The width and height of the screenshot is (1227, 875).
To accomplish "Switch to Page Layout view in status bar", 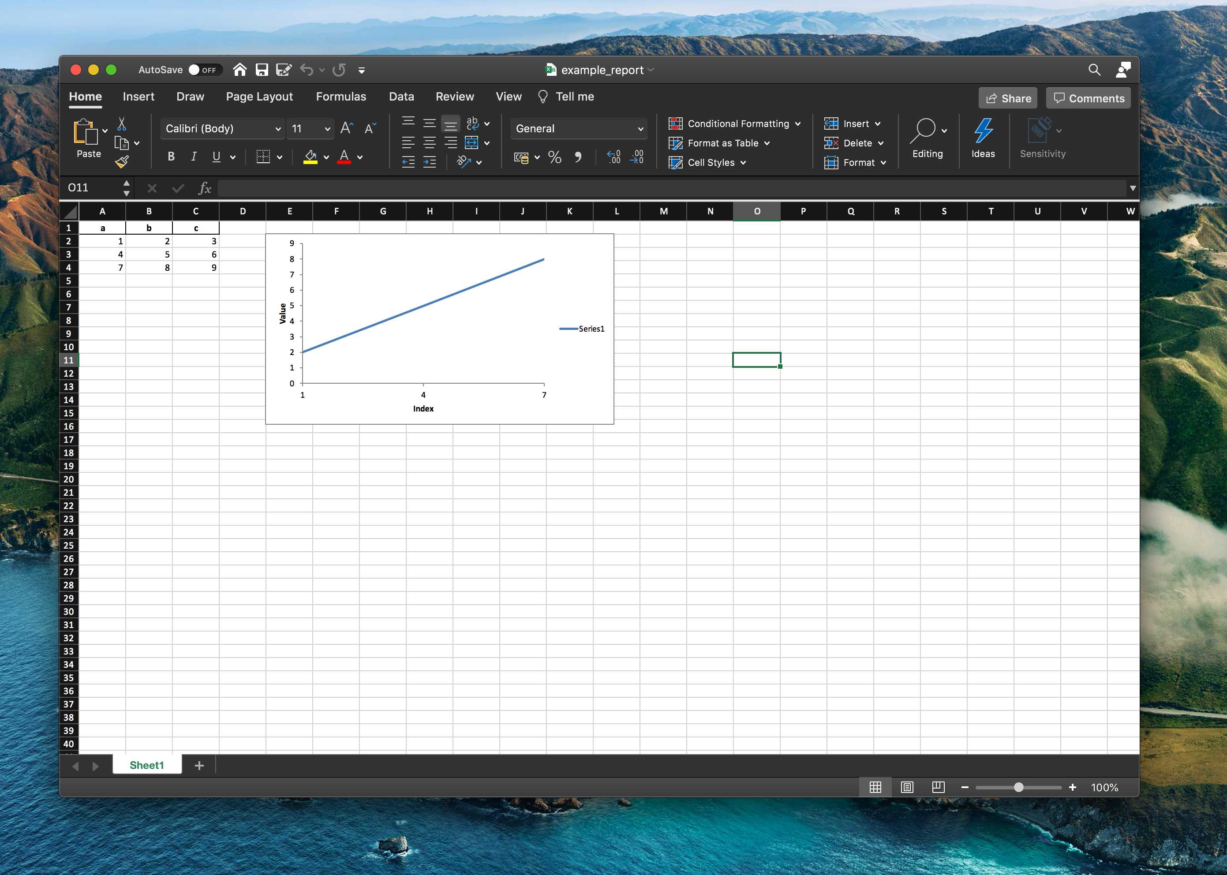I will [x=907, y=787].
